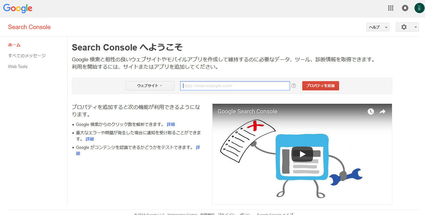Click 詳細 link after error notification text

click(x=90, y=139)
